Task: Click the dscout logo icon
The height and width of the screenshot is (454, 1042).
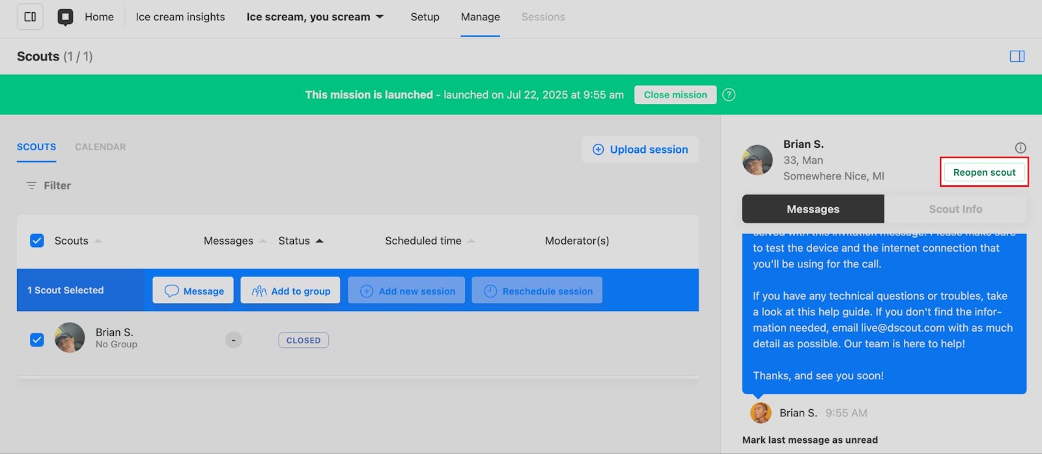Action: [x=65, y=17]
